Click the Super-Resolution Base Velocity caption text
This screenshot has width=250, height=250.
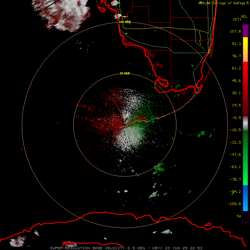coord(126,248)
